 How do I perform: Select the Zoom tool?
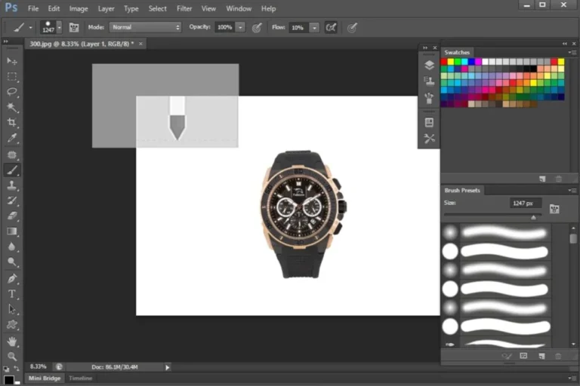12,357
